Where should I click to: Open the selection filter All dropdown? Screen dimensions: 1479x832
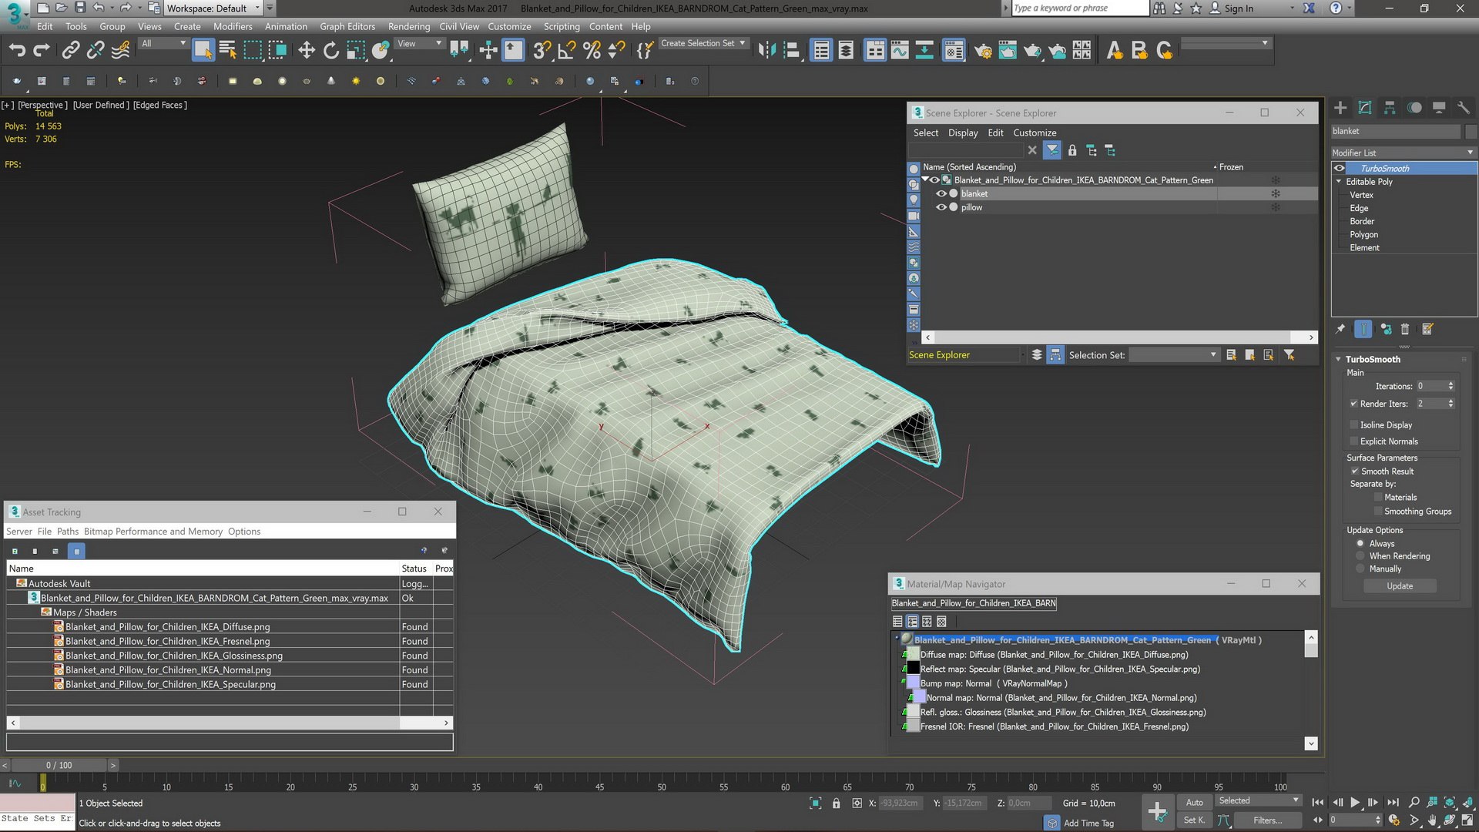click(163, 44)
